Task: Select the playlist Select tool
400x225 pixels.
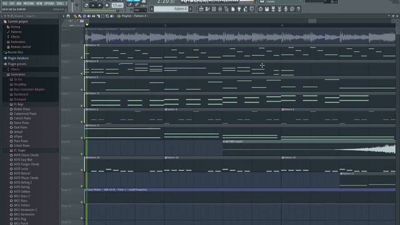Action: [x=102, y=16]
